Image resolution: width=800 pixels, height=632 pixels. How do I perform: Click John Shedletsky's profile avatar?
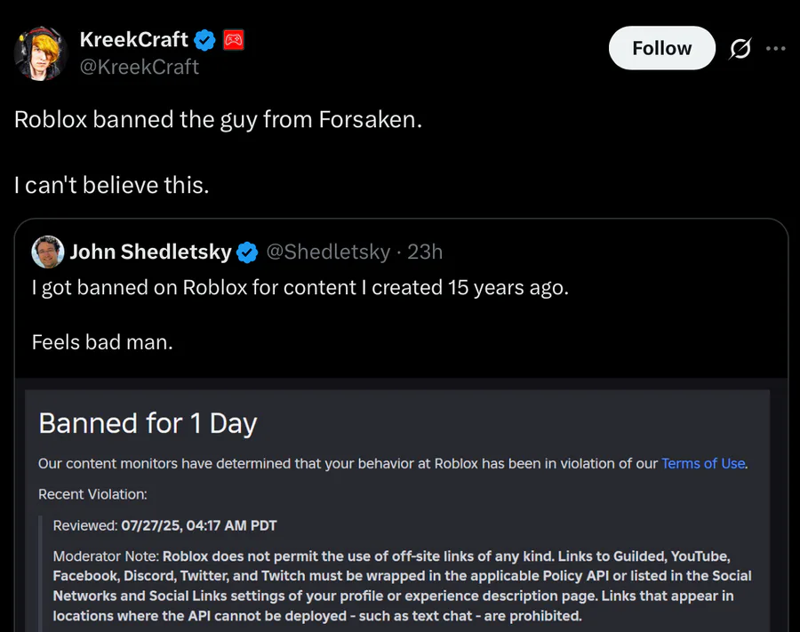coord(47,252)
